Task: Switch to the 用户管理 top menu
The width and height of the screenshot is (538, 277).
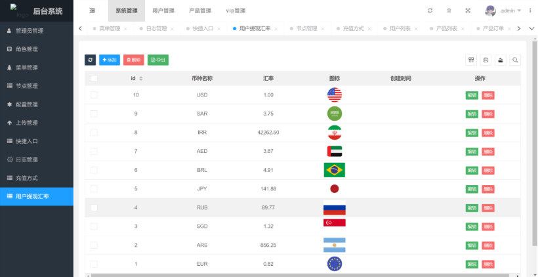Action: coord(163,11)
